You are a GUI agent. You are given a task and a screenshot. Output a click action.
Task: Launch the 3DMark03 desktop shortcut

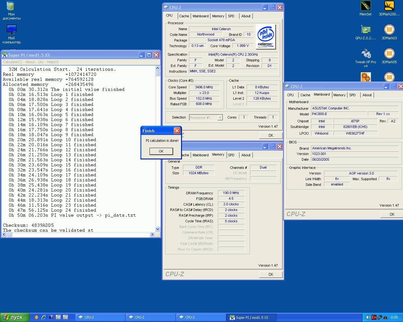[389, 32]
